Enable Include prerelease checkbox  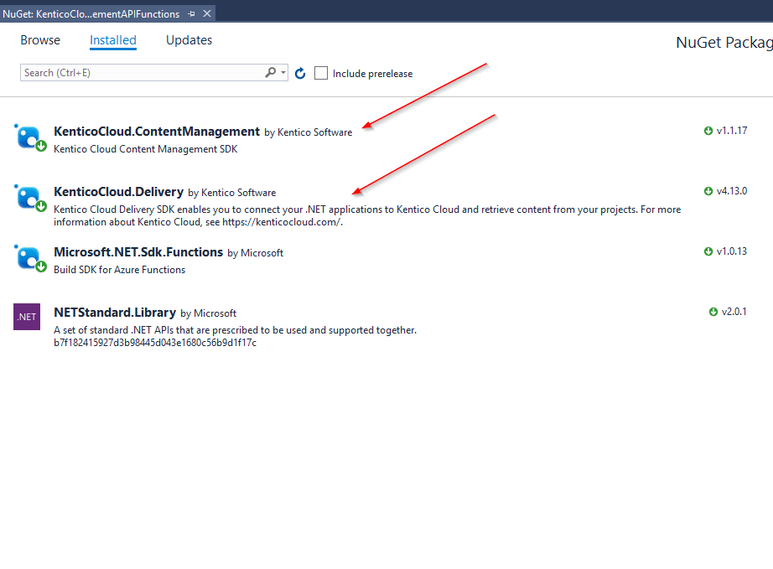321,74
